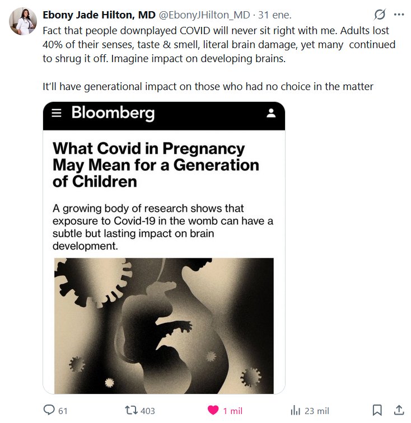The image size is (411, 423).
Task: Click the Bloomberg logo in the card
Action: click(113, 113)
